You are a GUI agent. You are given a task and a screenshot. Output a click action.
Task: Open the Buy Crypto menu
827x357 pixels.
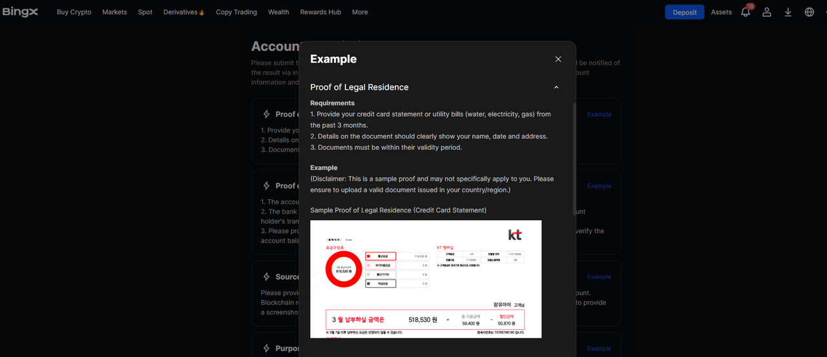tap(74, 12)
